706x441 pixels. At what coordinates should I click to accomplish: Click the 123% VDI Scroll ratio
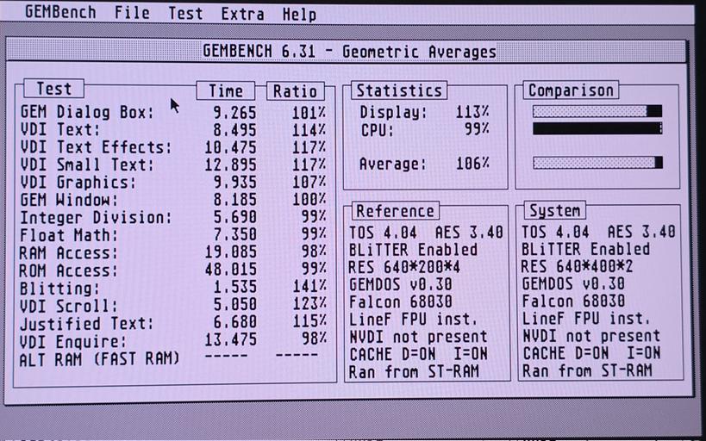[309, 304]
